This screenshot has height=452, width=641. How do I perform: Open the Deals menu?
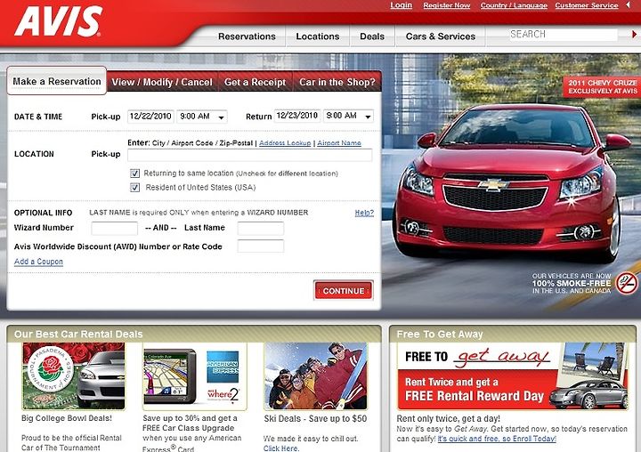point(372,36)
